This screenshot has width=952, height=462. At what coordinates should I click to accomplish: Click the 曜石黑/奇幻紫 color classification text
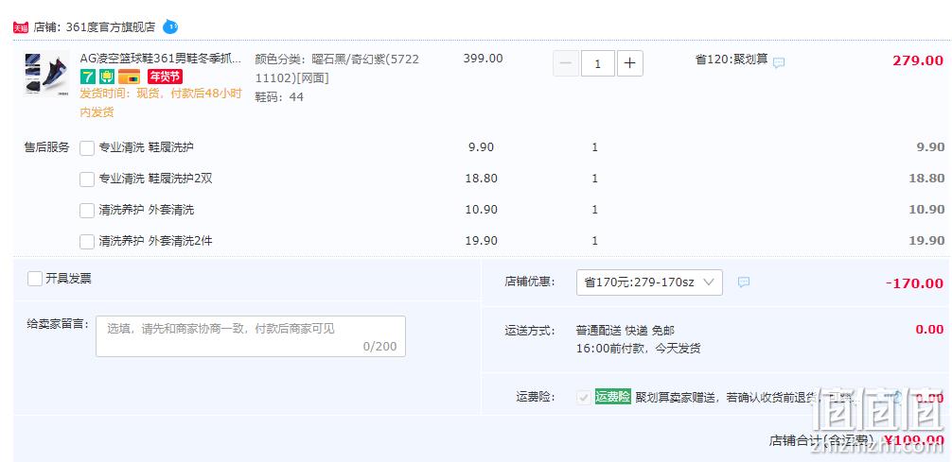pyautogui.click(x=337, y=69)
